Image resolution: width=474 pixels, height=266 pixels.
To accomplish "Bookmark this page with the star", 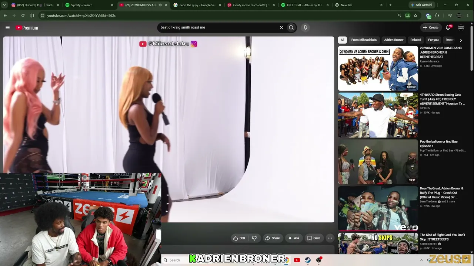I will pyautogui.click(x=415, y=16).
